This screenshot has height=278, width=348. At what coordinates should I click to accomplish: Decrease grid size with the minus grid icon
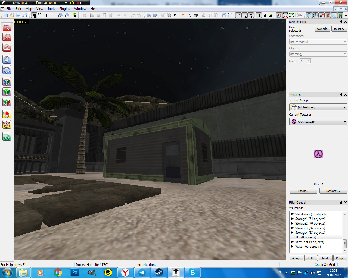coord(46,15)
